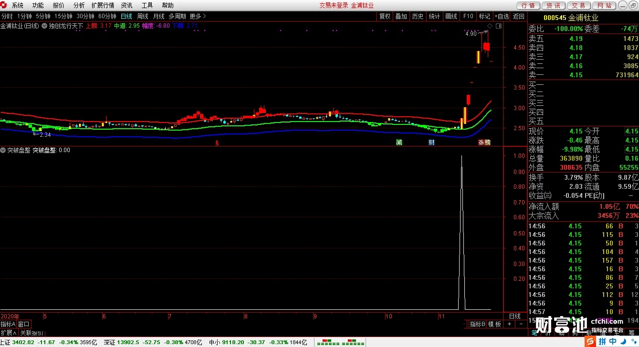Open the 报价 menu

coord(58,6)
